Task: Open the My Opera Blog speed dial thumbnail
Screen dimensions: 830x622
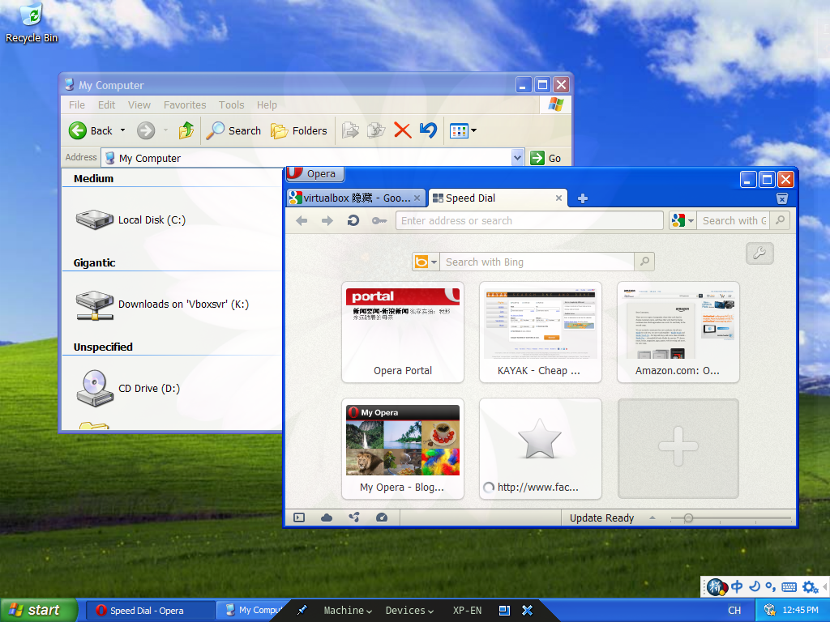Action: pyautogui.click(x=403, y=449)
